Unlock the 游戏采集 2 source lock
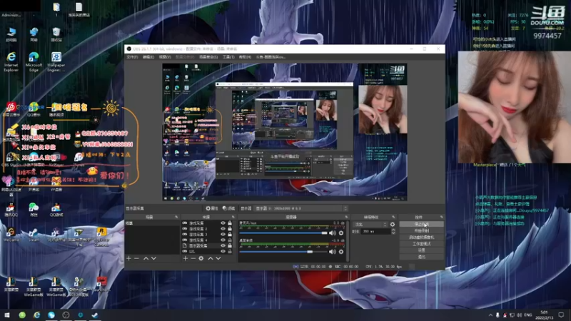The image size is (571, 321). pyautogui.click(x=230, y=229)
